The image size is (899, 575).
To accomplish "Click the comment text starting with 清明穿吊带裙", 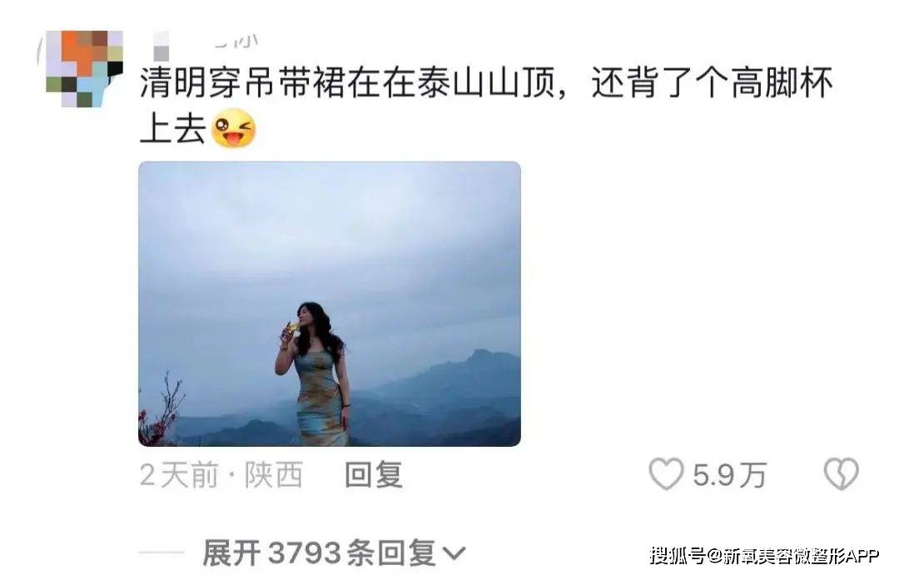I will (485, 107).
